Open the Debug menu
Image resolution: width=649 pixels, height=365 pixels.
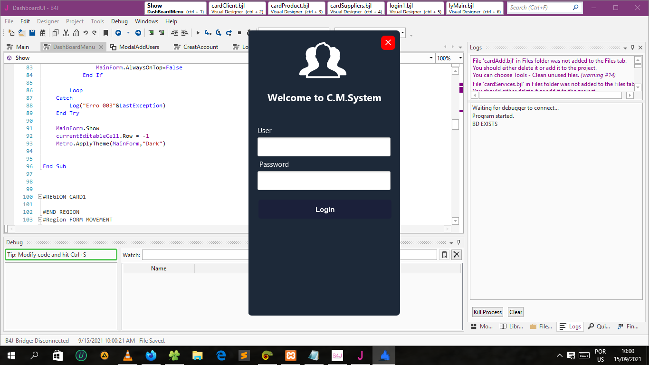pyautogui.click(x=119, y=21)
